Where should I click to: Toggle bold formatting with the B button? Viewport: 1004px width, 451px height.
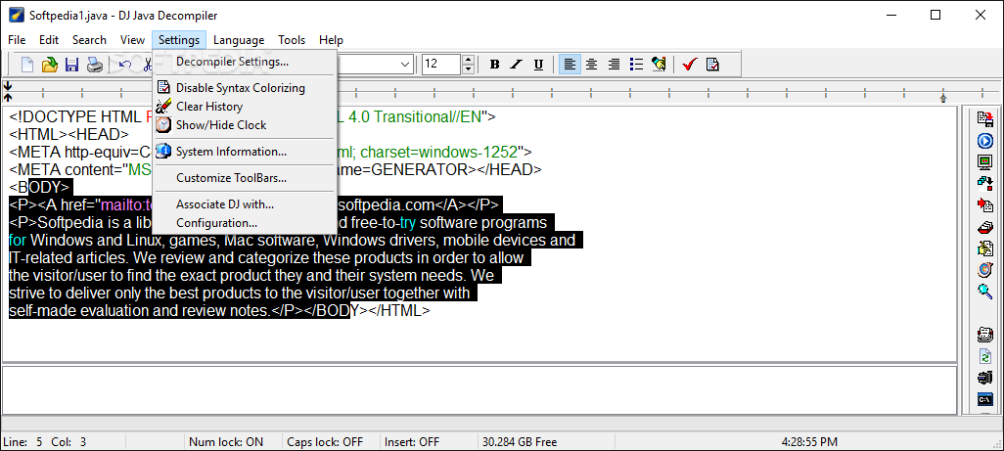(494, 64)
